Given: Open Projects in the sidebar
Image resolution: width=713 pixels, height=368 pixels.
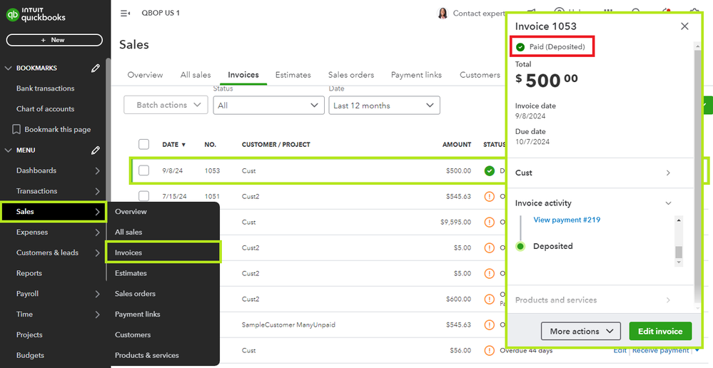Looking at the screenshot, I should (x=29, y=334).
